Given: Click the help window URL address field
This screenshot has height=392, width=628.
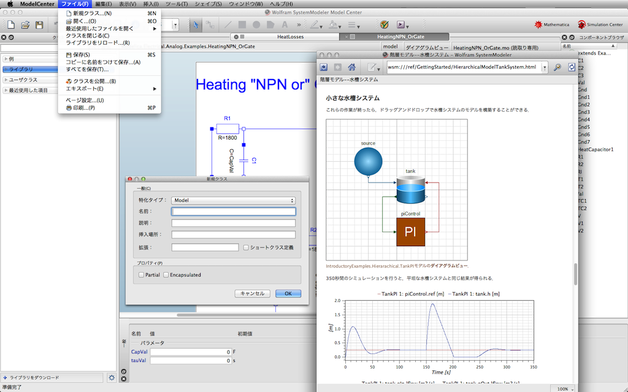Looking at the screenshot, I should click(x=464, y=67).
